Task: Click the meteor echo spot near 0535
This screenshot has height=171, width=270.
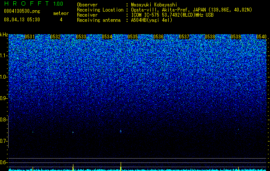Action: point(121,131)
